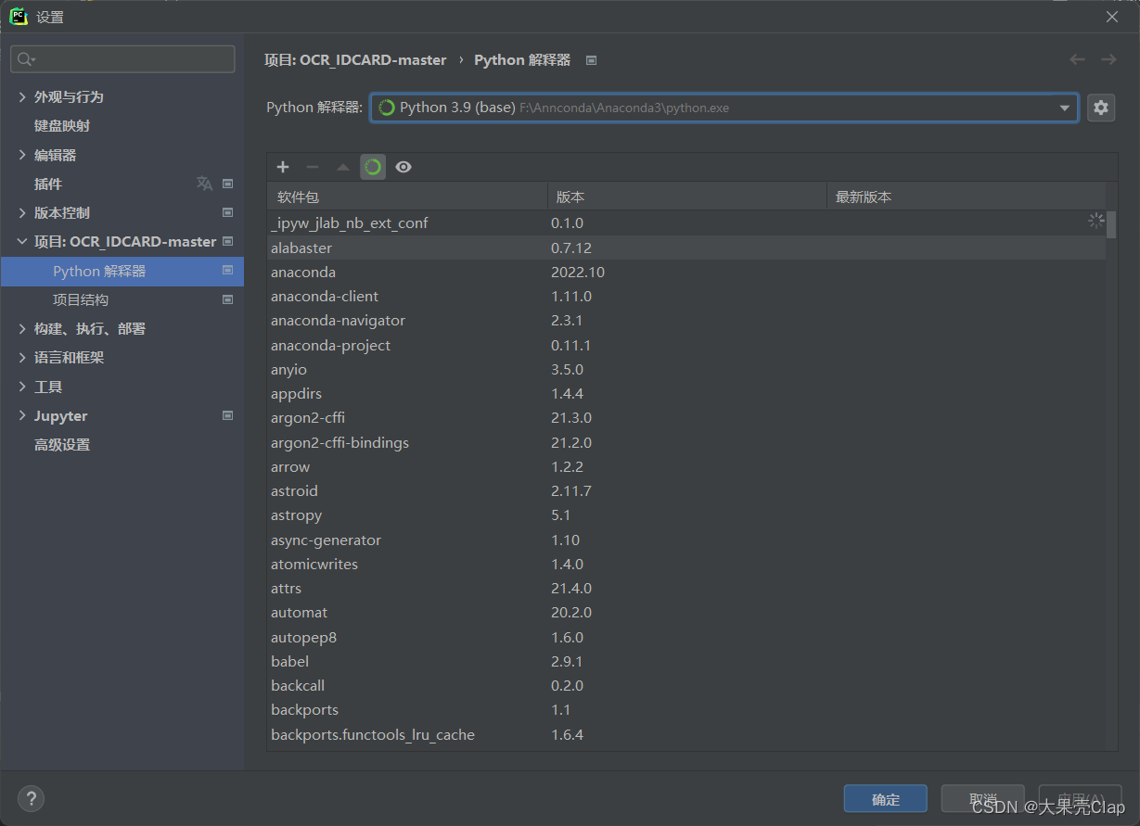The height and width of the screenshot is (826, 1140).
Task: Click the project-level icon beside 插件
Action: tap(228, 184)
